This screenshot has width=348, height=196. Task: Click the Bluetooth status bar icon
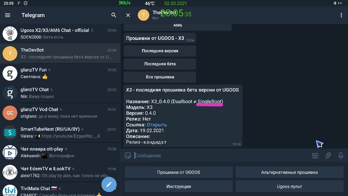(x=335, y=3)
